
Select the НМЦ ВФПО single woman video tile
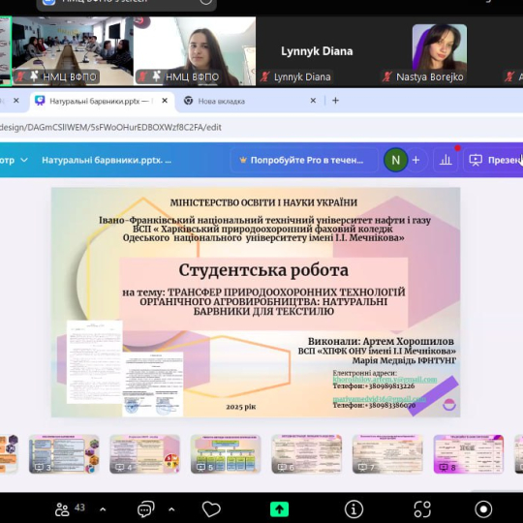pyautogui.click(x=195, y=51)
